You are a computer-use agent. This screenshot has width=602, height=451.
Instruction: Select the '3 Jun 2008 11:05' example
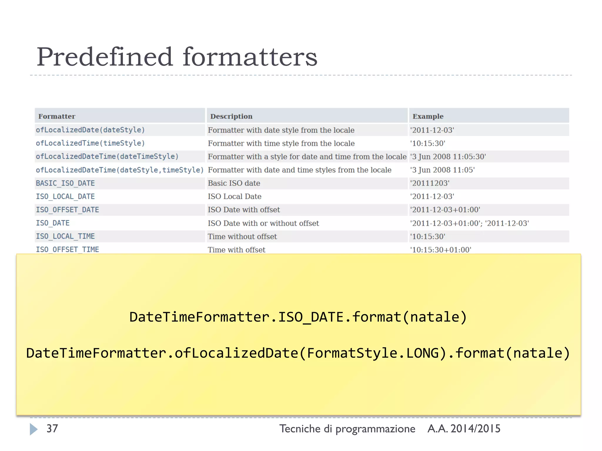[442, 170]
